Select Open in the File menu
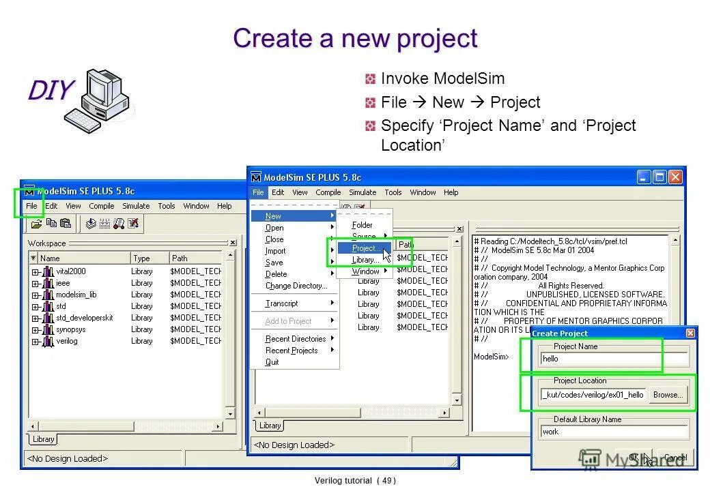Viewport: 710px width, 491px height. coord(295,228)
